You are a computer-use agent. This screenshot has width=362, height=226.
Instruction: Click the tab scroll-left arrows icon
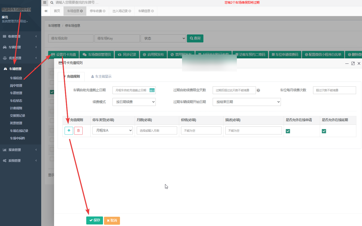point(46,11)
